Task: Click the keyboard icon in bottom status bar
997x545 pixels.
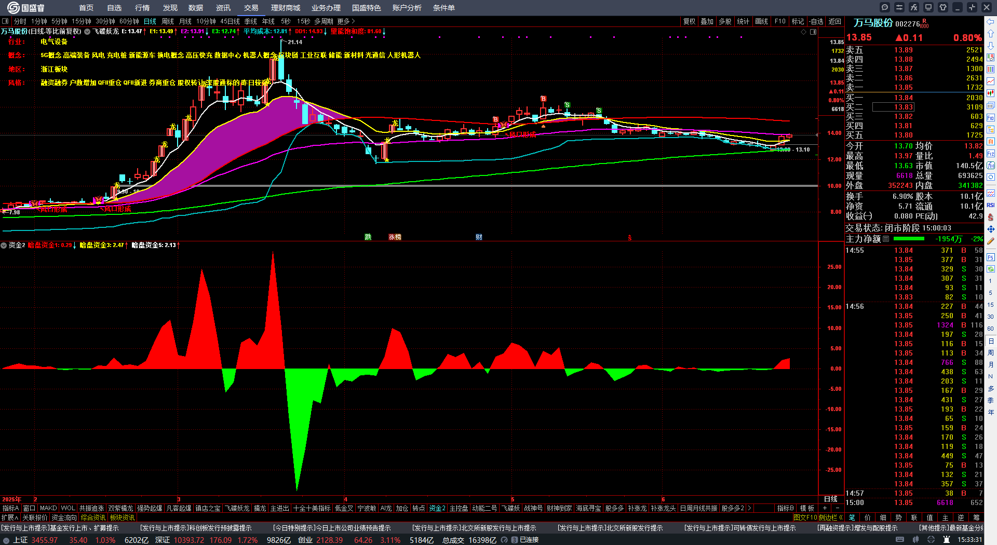Action: click(x=901, y=540)
